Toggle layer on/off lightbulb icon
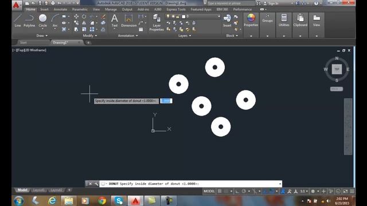 167,16
